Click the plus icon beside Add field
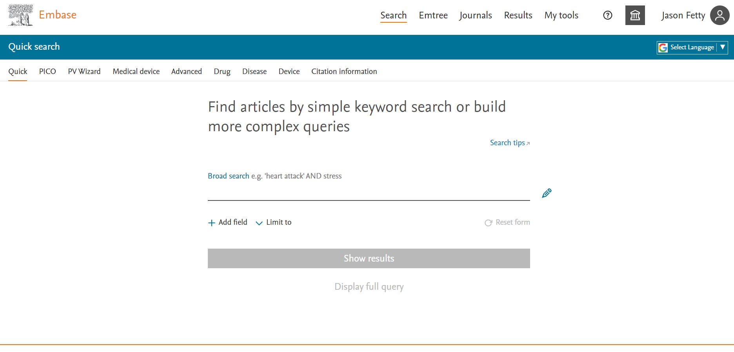Viewport: 734px width, 352px height. click(x=212, y=223)
